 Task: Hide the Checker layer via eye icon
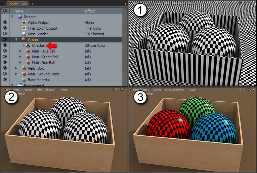click(5, 45)
